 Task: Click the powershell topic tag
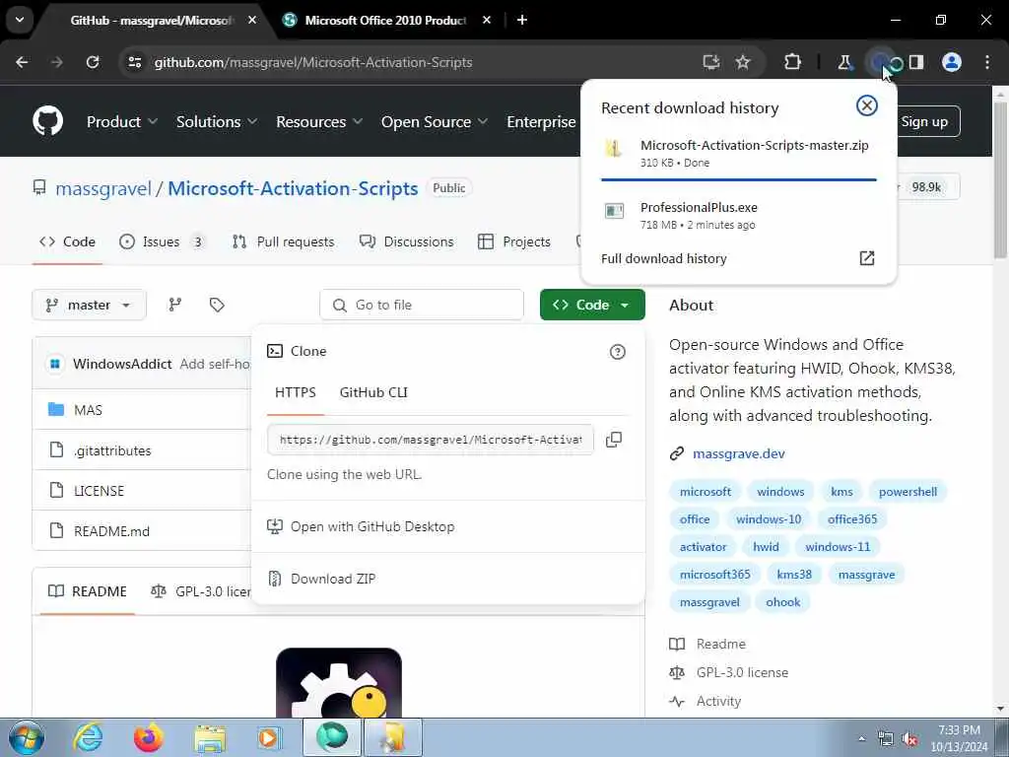908,492
